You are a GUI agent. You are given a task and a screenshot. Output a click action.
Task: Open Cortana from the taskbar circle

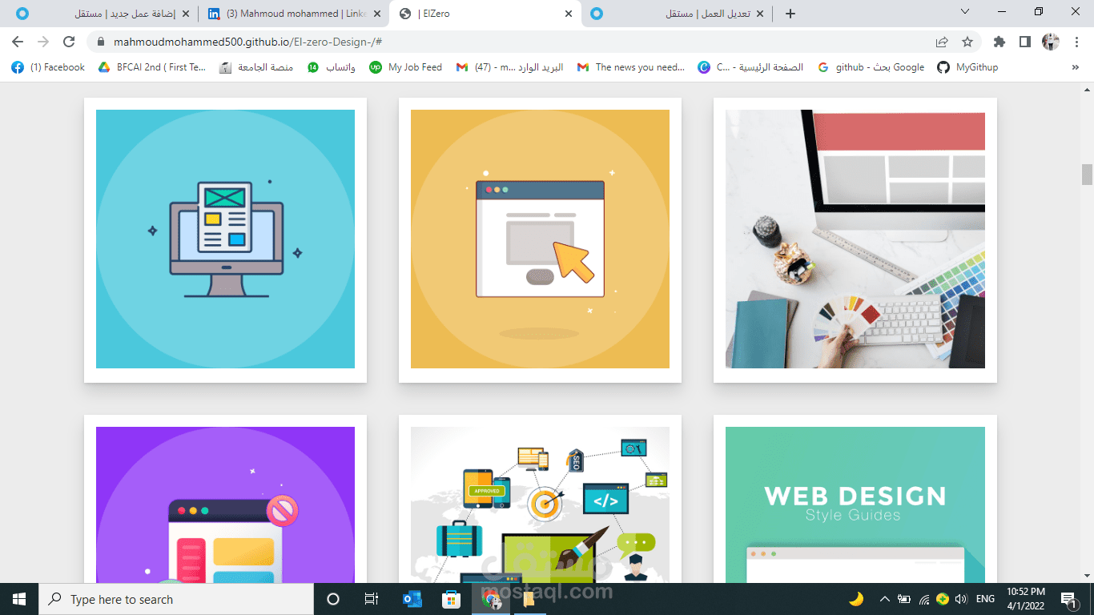point(333,599)
